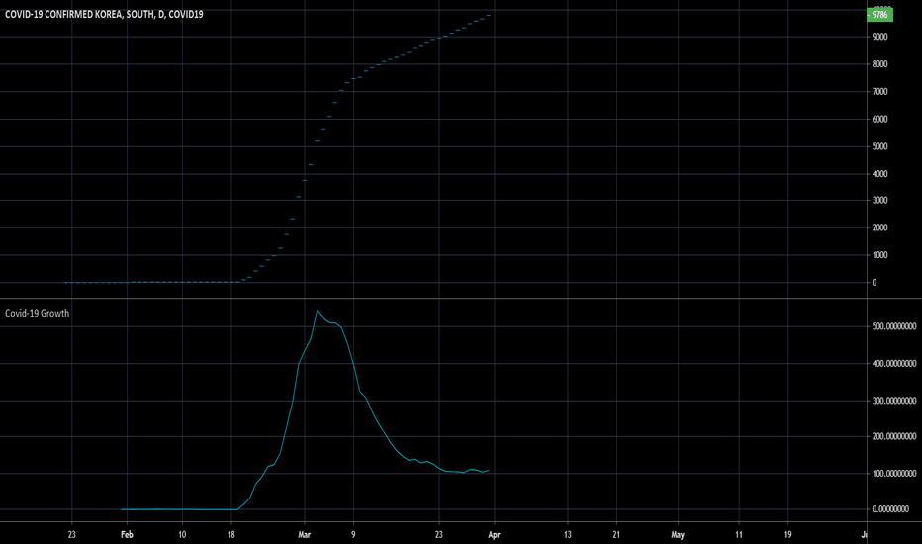This screenshot has width=922, height=544.
Task: Click the 5000 price axis label
Action: click(x=879, y=146)
